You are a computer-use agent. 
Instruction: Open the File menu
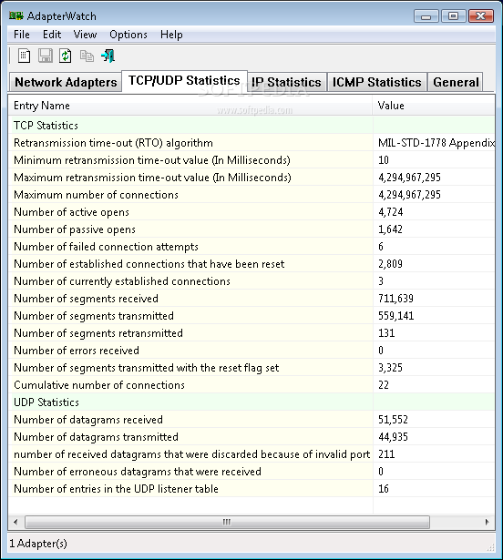[22, 35]
